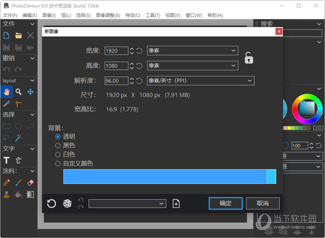Click the 宽度 input field showing 1920

click(116, 50)
